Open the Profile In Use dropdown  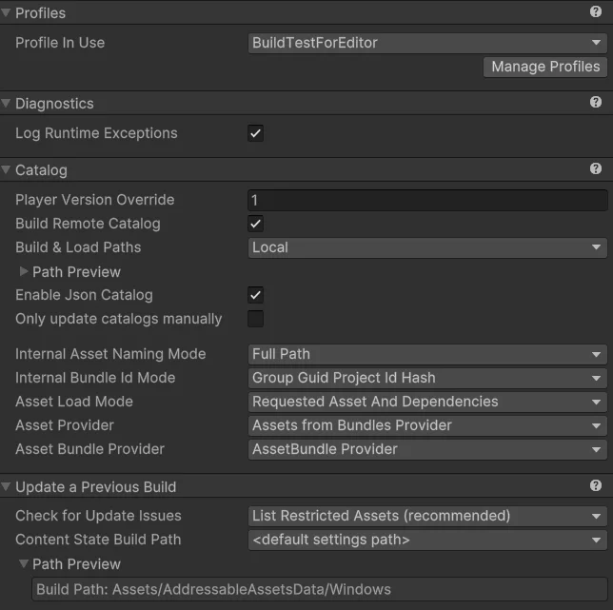click(427, 43)
